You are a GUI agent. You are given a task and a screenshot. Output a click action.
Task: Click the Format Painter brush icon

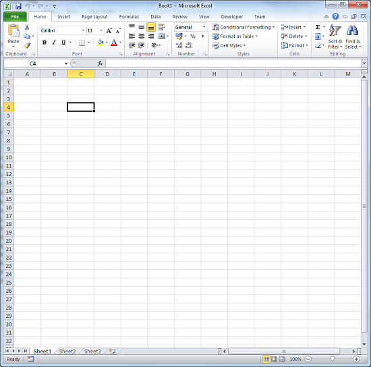point(27,45)
